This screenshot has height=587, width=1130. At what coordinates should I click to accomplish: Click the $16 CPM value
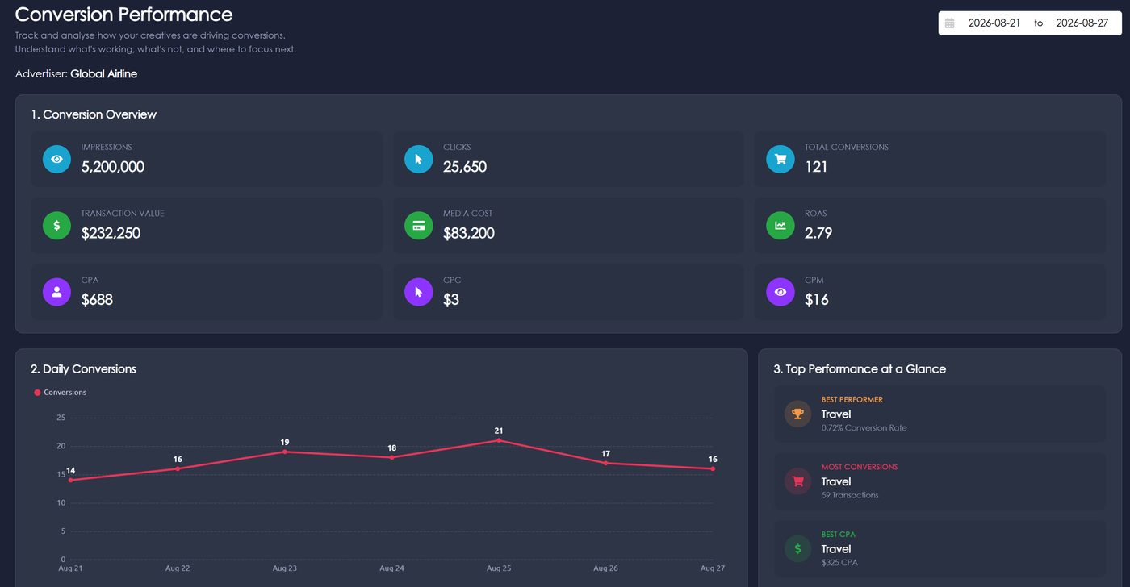[817, 299]
